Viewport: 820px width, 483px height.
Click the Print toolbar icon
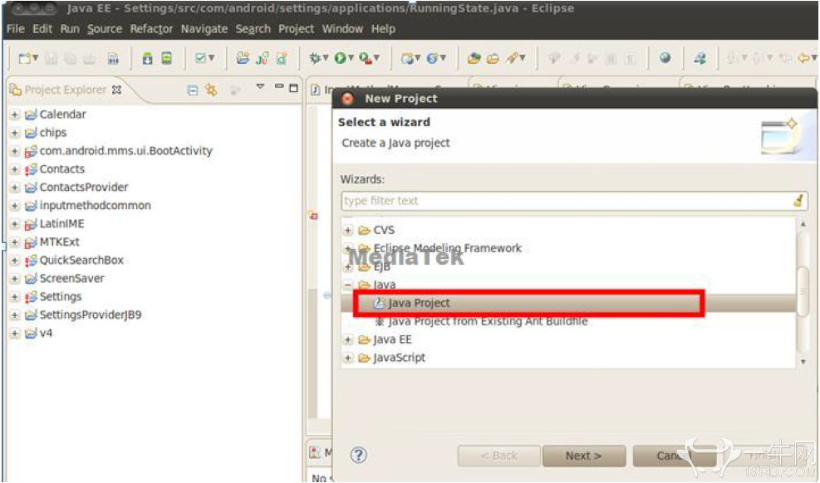(x=90, y=58)
